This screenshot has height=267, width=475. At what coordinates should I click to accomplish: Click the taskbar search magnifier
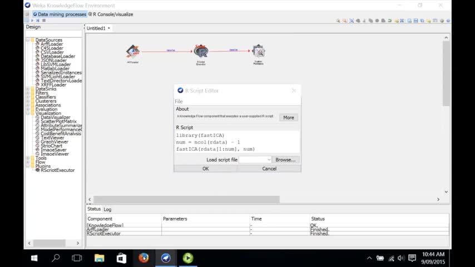[56, 258]
